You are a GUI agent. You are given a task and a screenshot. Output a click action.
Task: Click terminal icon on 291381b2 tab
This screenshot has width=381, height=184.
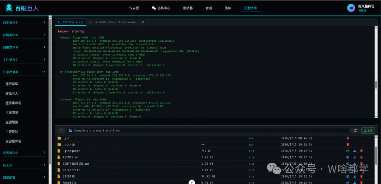tap(59, 22)
